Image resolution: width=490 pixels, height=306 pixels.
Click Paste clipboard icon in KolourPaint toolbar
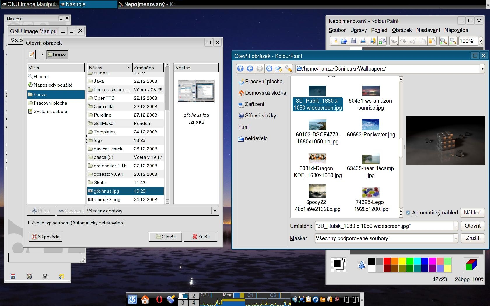click(432, 41)
